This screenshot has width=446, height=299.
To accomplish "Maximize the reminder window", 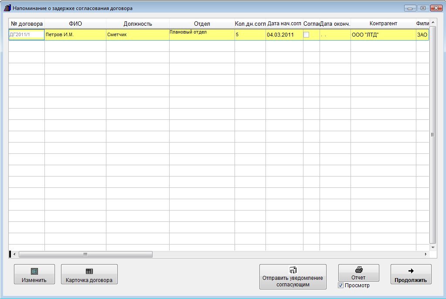I will (423, 8).
